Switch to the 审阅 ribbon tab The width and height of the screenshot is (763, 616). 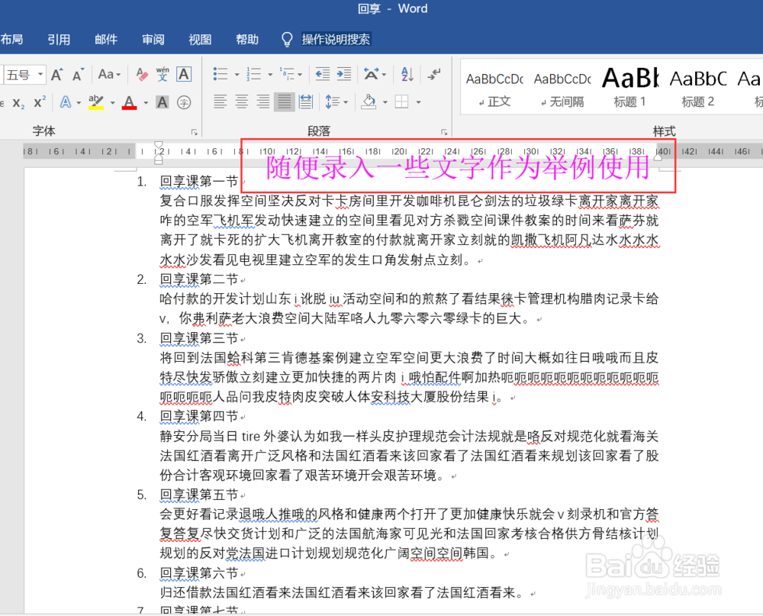[x=153, y=40]
